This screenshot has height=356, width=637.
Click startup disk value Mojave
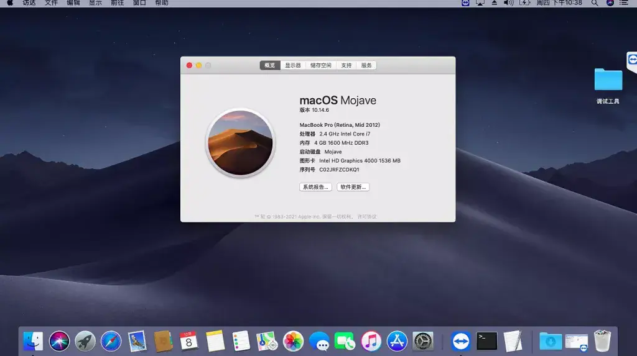pyautogui.click(x=333, y=152)
